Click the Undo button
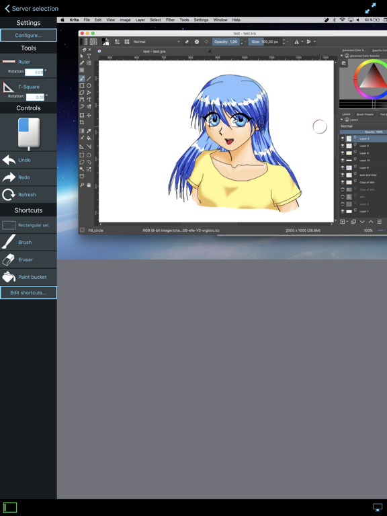Screen dimensions: 387x516 tap(28, 160)
